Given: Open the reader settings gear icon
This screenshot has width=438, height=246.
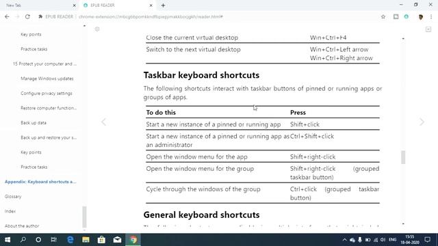Looking at the screenshot, I should tap(97, 29).
